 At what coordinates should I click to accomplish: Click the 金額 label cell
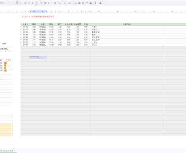(4, 43)
